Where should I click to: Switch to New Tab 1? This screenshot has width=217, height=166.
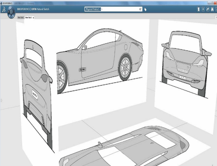click(x=21, y=17)
